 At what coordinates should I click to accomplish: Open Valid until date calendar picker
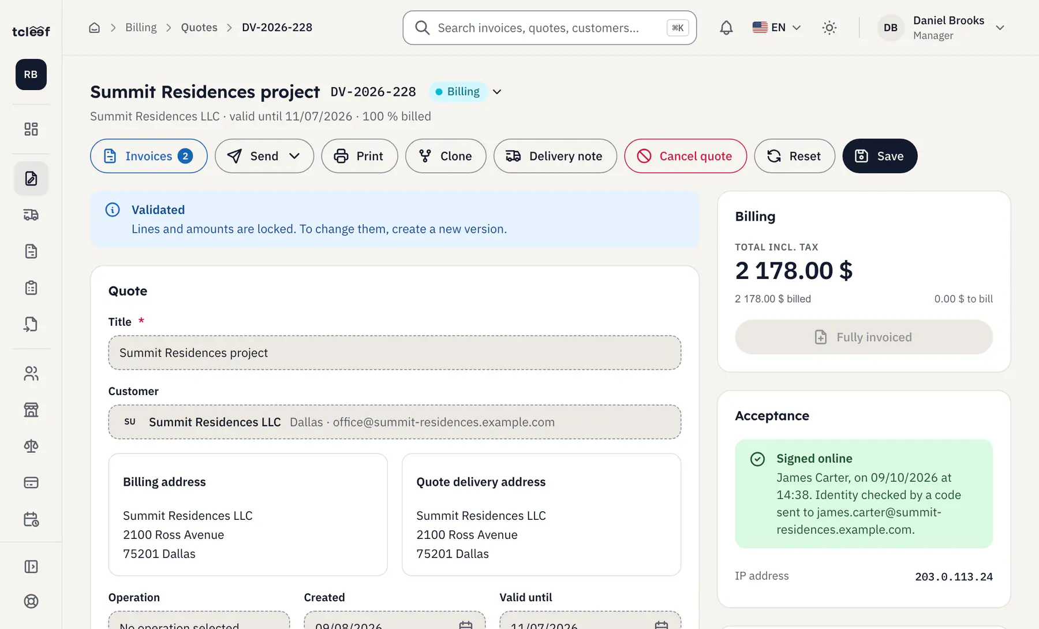(x=661, y=625)
